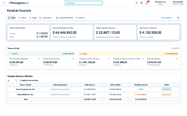
Task: Click the Dólar Oficial (BNA) card
Action: click(x=28, y=32)
